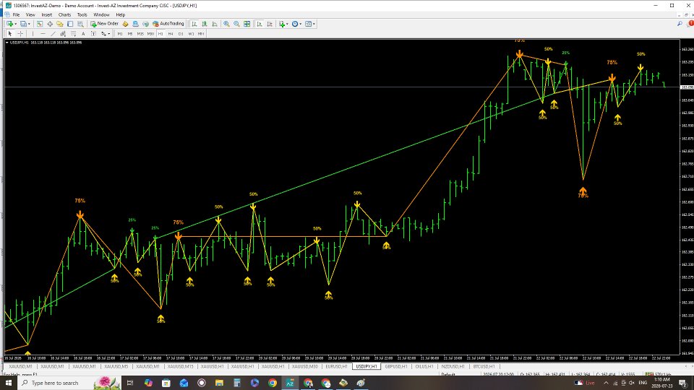Click the New Order button
Image resolution: width=694 pixels, height=390 pixels.
pos(104,24)
